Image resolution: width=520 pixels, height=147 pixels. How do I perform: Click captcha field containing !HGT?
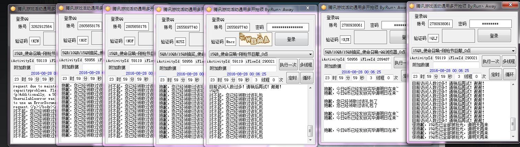[x=83, y=40]
